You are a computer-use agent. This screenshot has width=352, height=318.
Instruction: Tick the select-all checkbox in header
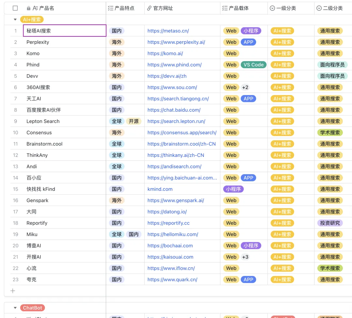point(15,8)
